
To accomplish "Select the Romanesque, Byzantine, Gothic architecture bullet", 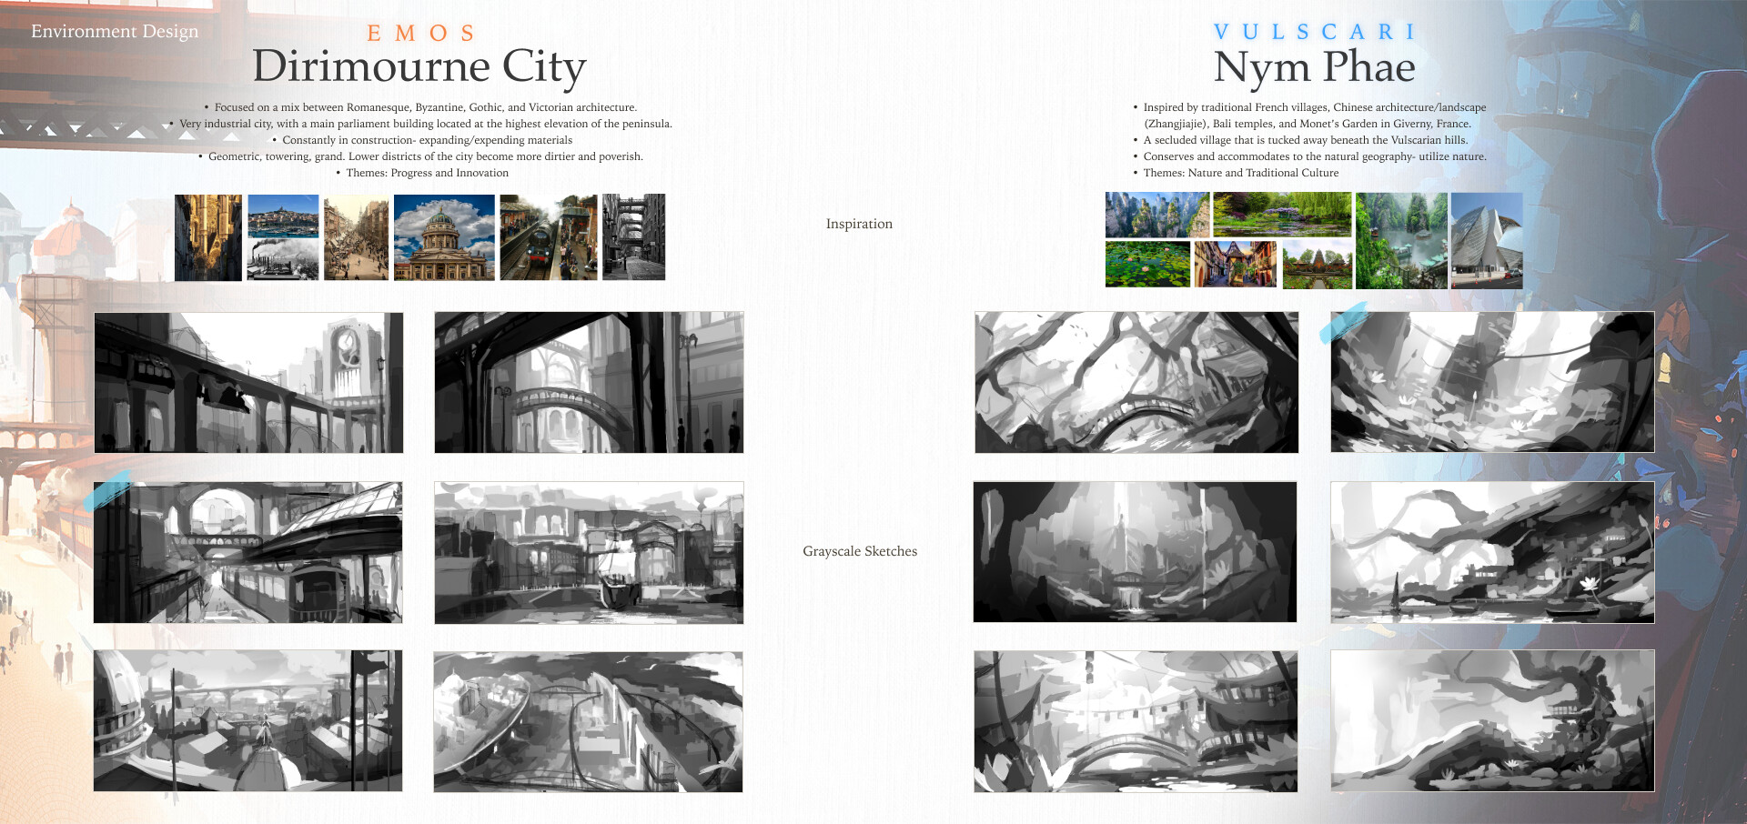I will point(420,107).
